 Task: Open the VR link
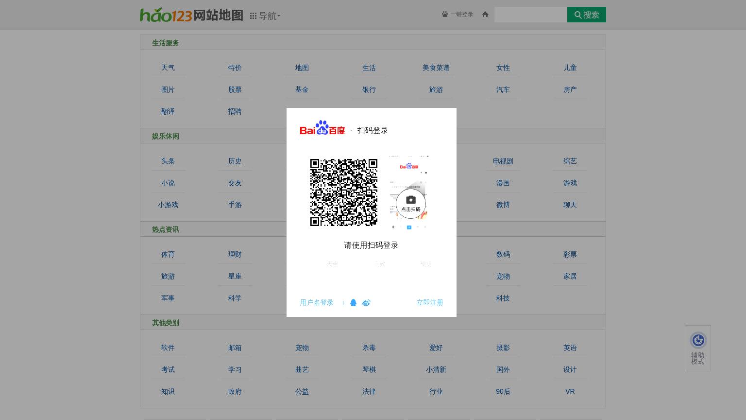(570, 391)
